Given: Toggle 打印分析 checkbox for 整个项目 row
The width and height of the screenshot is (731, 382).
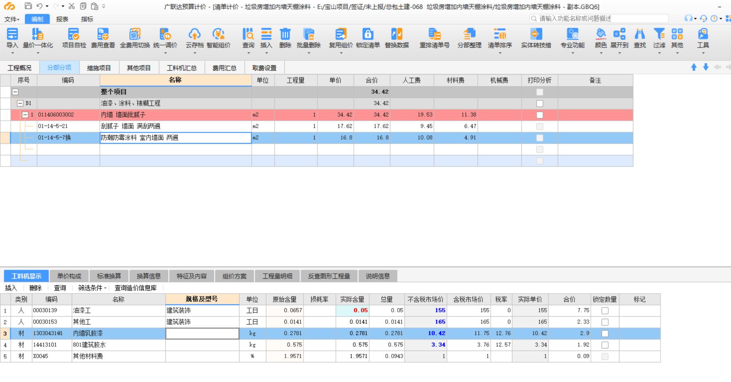Looking at the screenshot, I should (x=540, y=92).
